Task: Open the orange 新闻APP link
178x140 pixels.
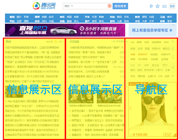Action: [143, 55]
